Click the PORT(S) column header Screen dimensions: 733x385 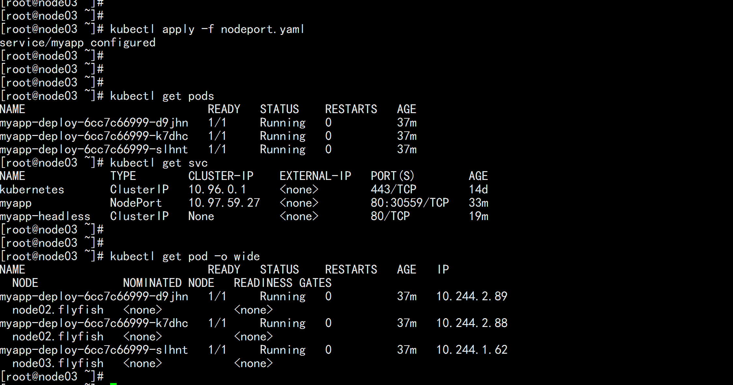tap(392, 176)
